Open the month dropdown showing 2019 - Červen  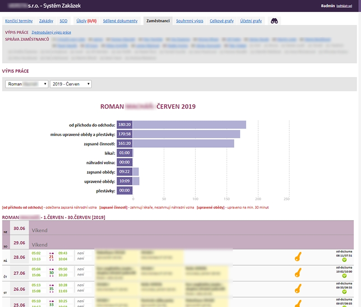[x=71, y=84]
